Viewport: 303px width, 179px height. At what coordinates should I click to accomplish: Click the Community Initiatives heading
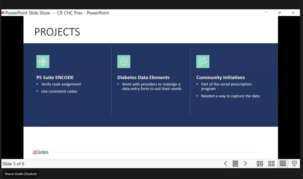[x=220, y=77]
